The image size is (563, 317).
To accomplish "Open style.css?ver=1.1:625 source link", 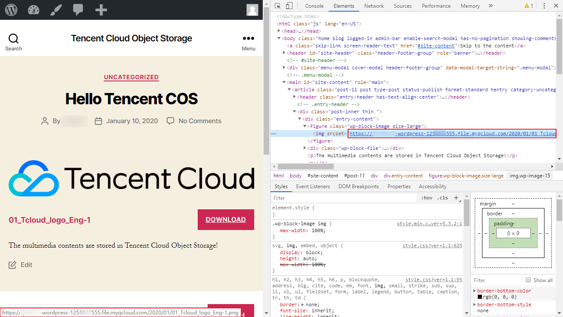I will 432,246.
